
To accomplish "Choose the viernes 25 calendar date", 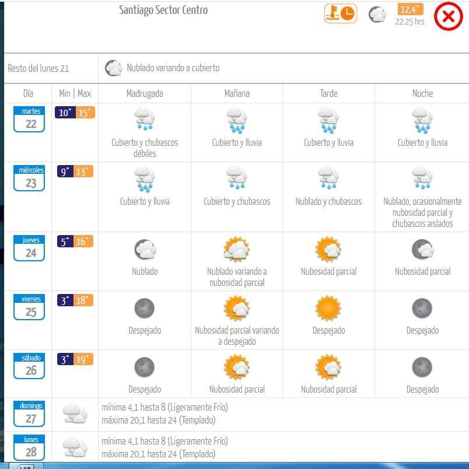I will 29,307.
